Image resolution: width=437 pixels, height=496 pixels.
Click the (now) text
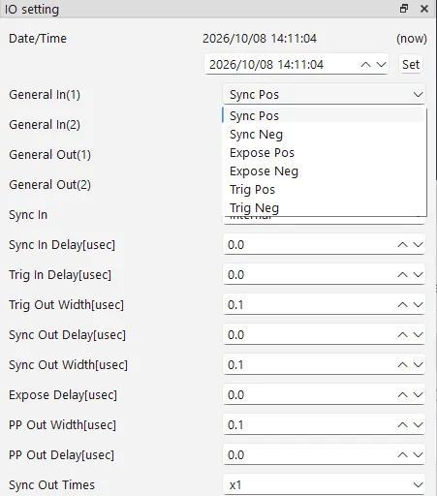(x=412, y=39)
